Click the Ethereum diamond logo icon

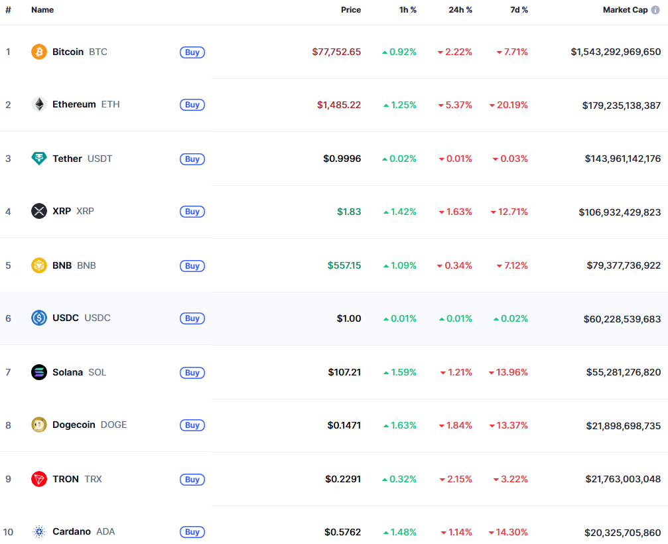click(x=39, y=104)
